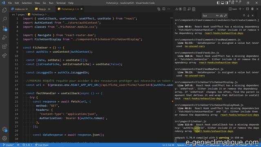Go to next find match in terminal
Image resolution: width=261 pixels, height=147 pixels.
(248, 16)
